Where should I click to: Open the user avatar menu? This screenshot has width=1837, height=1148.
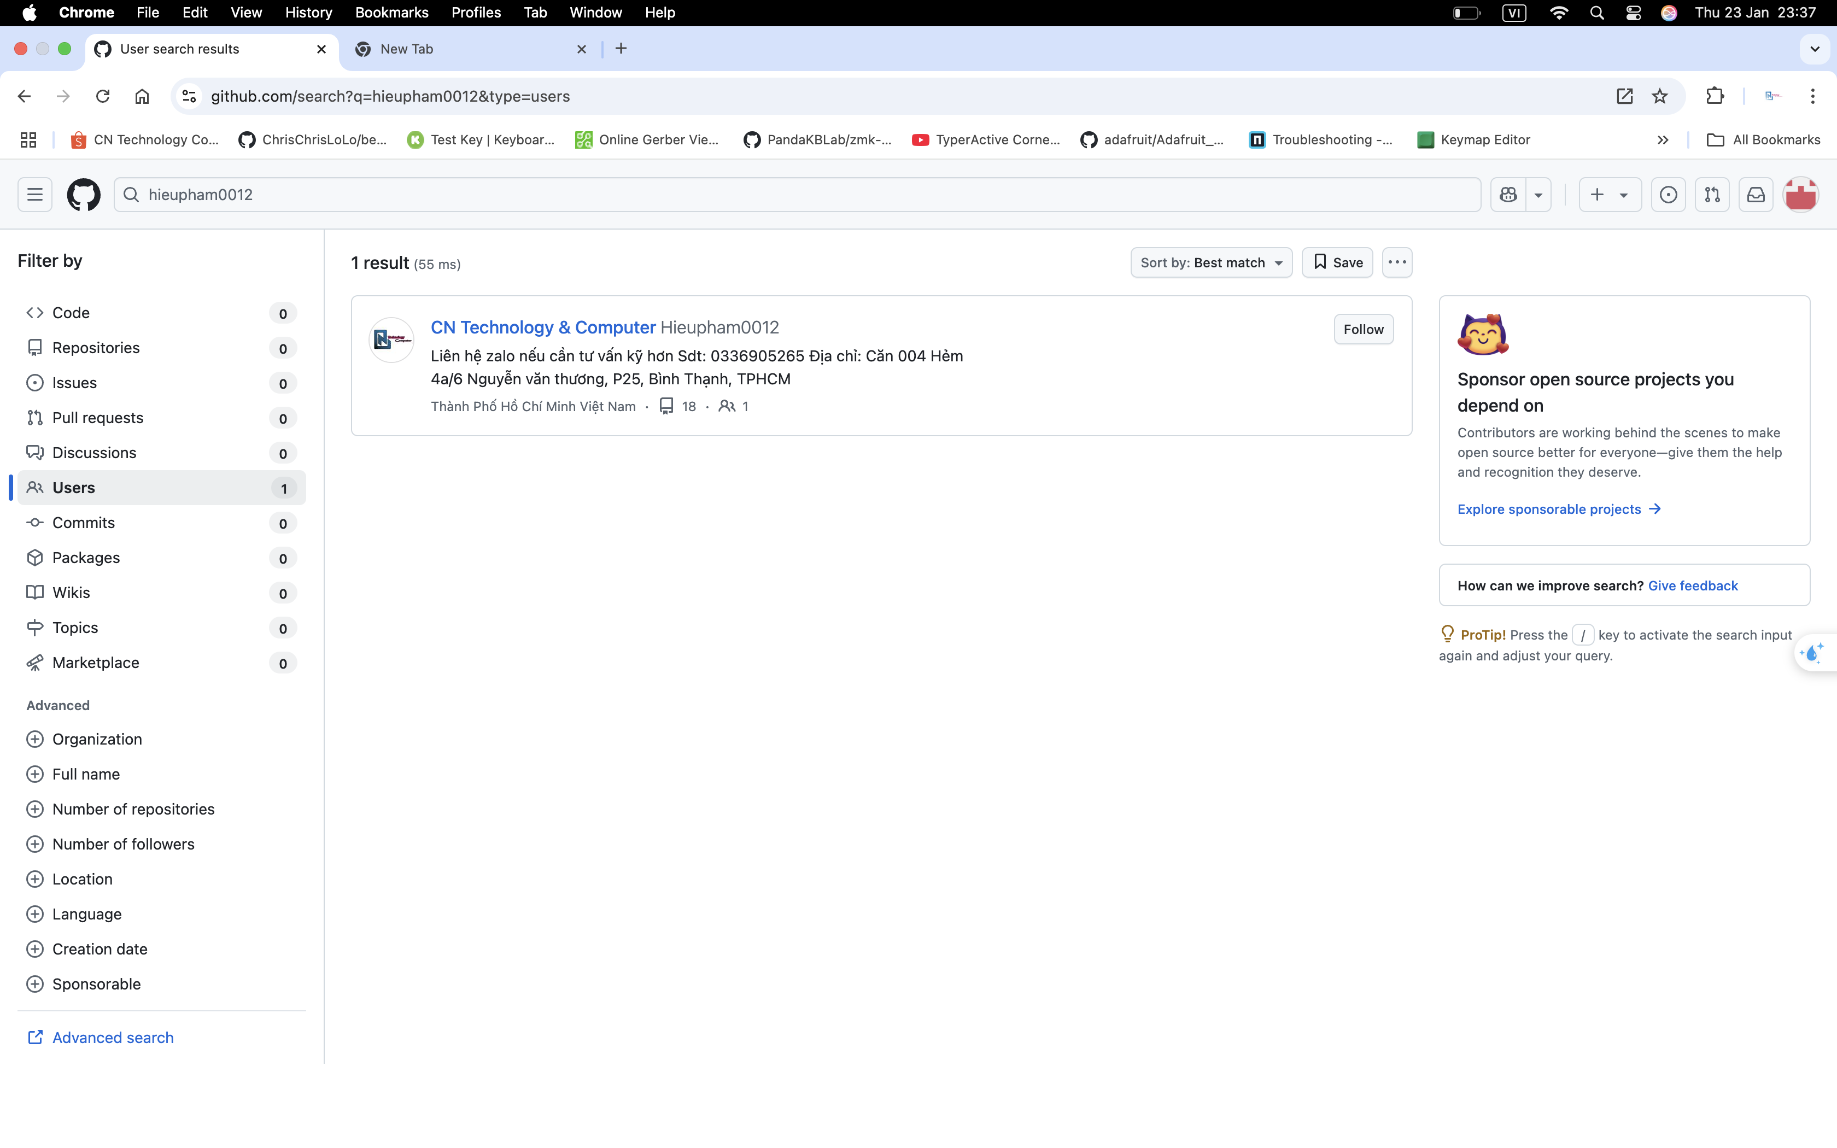pos(1800,195)
